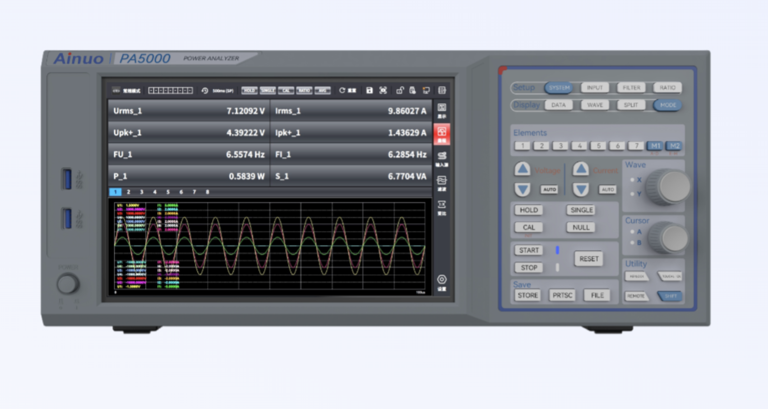The height and width of the screenshot is (409, 768).
Task: Push the STOP key
Action: pyautogui.click(x=529, y=268)
